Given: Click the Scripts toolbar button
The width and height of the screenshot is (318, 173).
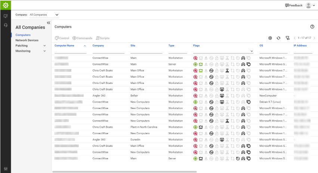Looking at the screenshot, I should click(x=103, y=38).
